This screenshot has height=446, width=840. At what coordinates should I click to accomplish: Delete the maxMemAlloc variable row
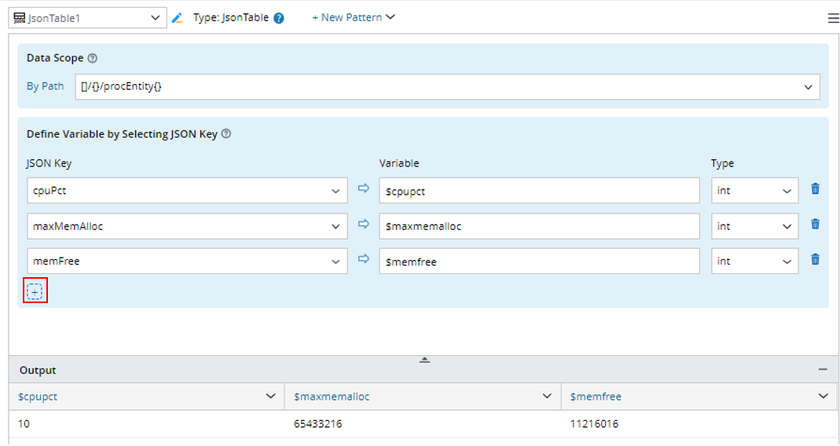click(815, 225)
